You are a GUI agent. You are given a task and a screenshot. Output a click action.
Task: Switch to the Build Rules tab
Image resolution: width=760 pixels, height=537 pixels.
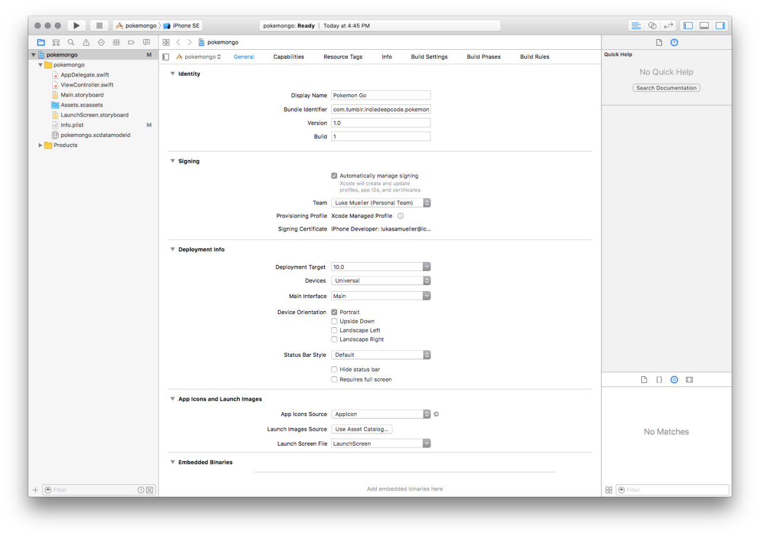pyautogui.click(x=534, y=57)
